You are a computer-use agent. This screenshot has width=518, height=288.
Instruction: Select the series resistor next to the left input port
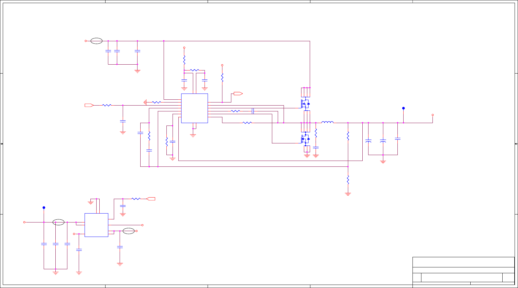click(x=107, y=105)
